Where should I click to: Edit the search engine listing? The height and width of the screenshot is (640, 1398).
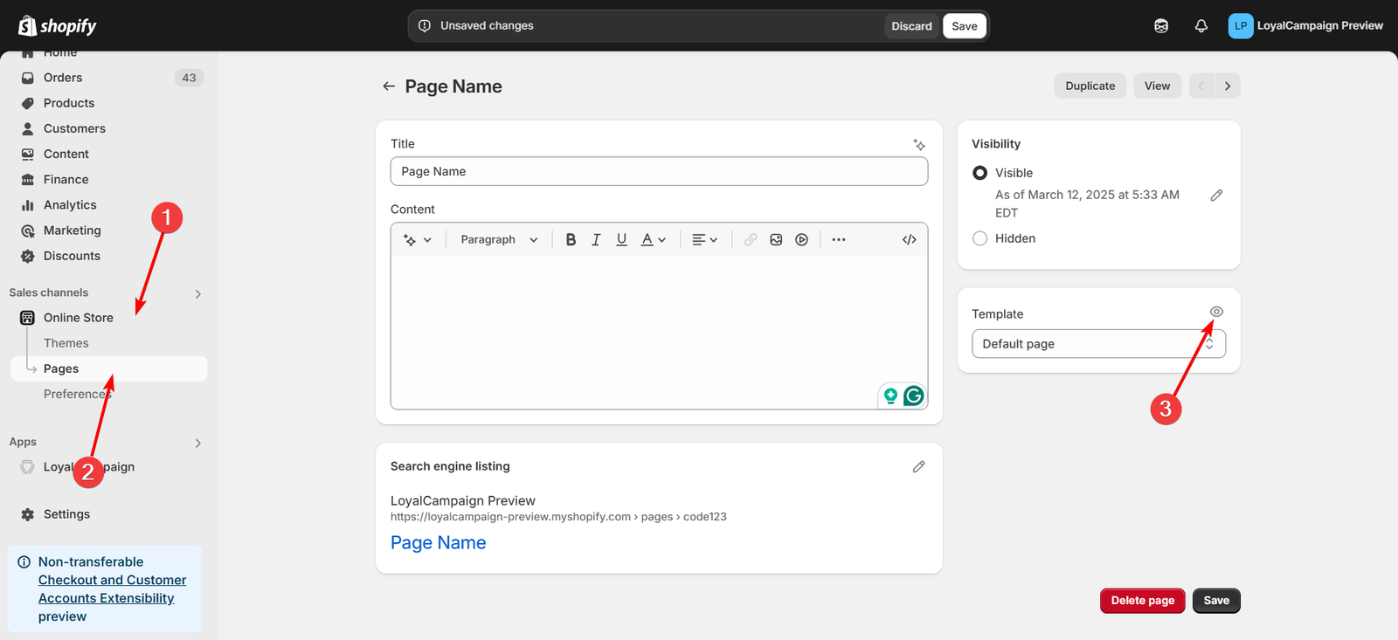tap(918, 467)
